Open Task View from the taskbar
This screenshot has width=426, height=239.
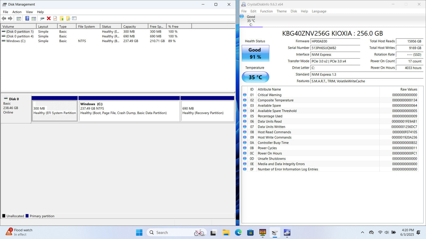point(213,233)
